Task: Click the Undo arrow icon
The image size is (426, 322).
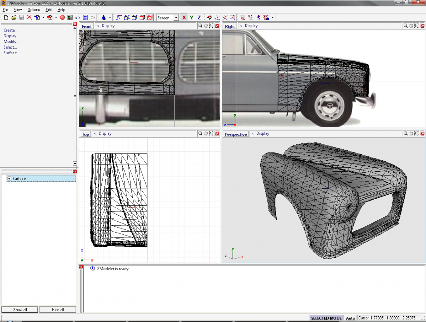Action: click(x=77, y=17)
